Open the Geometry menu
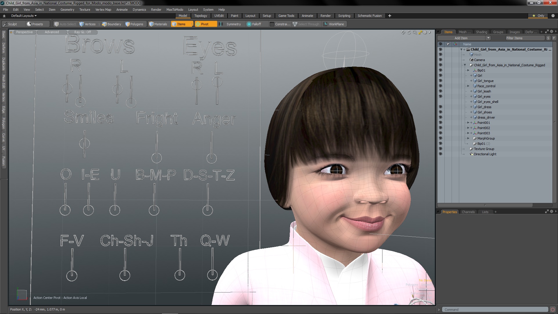This screenshot has width=558, height=314. pos(67,10)
